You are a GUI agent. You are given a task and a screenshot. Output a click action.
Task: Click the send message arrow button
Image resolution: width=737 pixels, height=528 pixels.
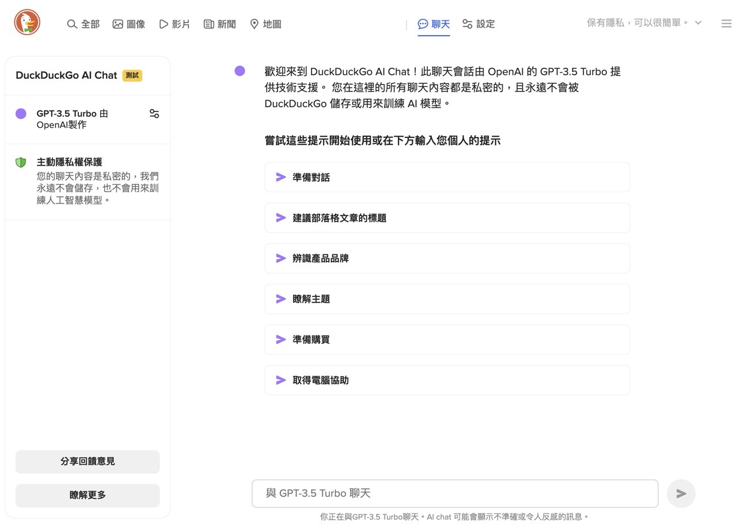pos(681,493)
